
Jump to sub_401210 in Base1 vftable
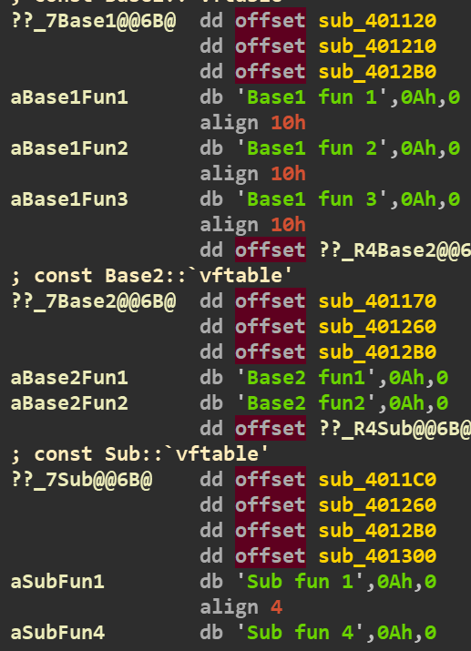pos(377,46)
